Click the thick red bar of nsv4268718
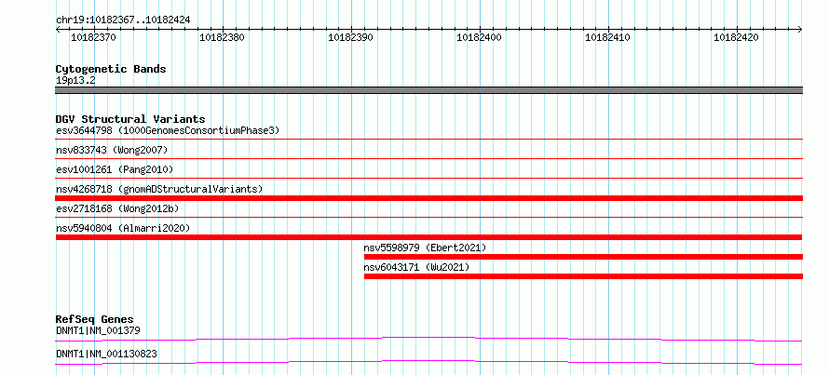This screenshot has height=375, width=829. 428,198
